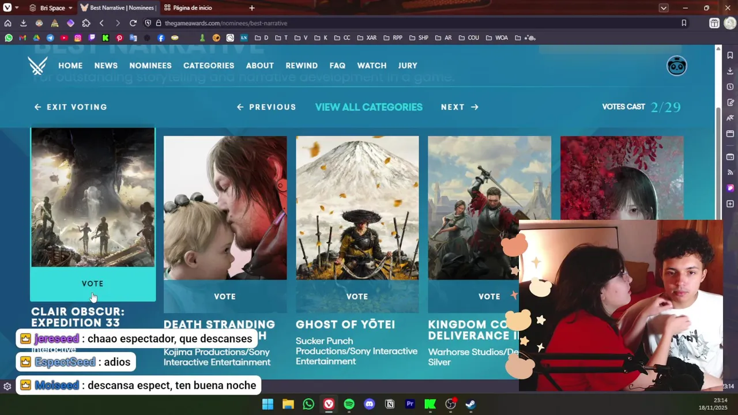
Task: Expand the SHP bookmarks folder
Action: coord(419,38)
